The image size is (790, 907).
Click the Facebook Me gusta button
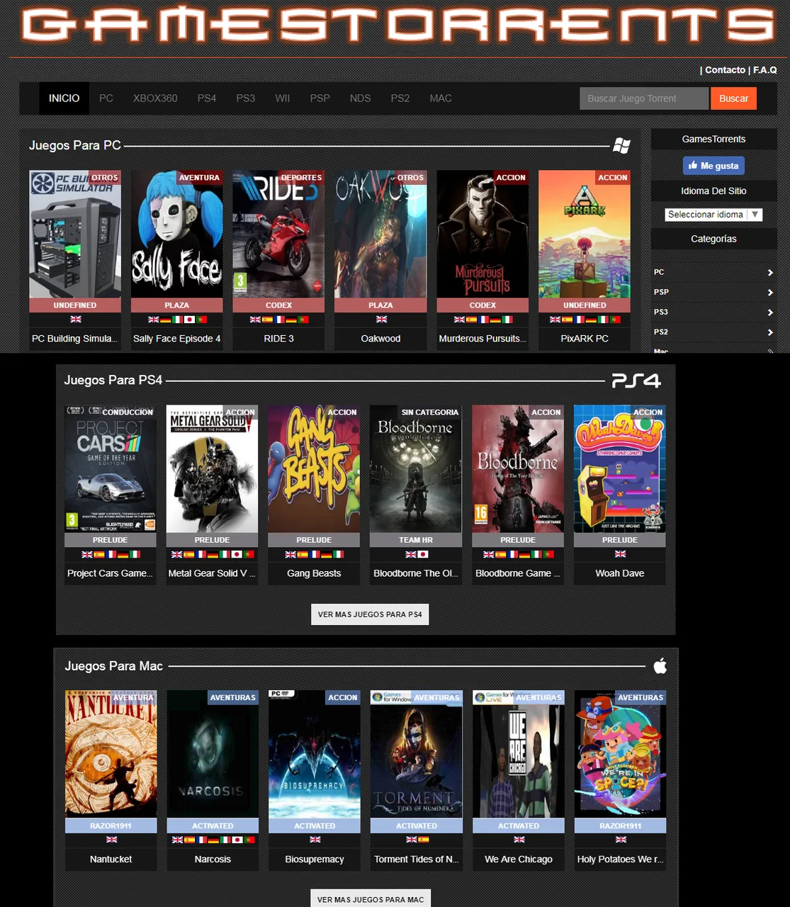pos(713,166)
